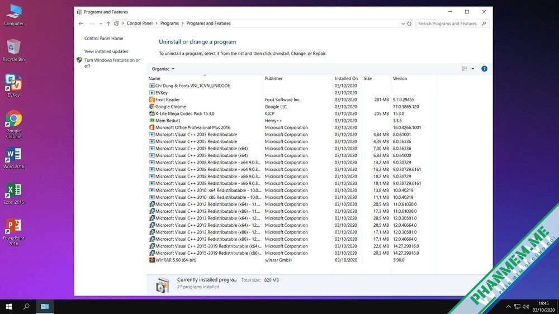Image resolution: width=559 pixels, height=314 pixels.
Task: Sort by the Installed On column header
Action: (346, 78)
